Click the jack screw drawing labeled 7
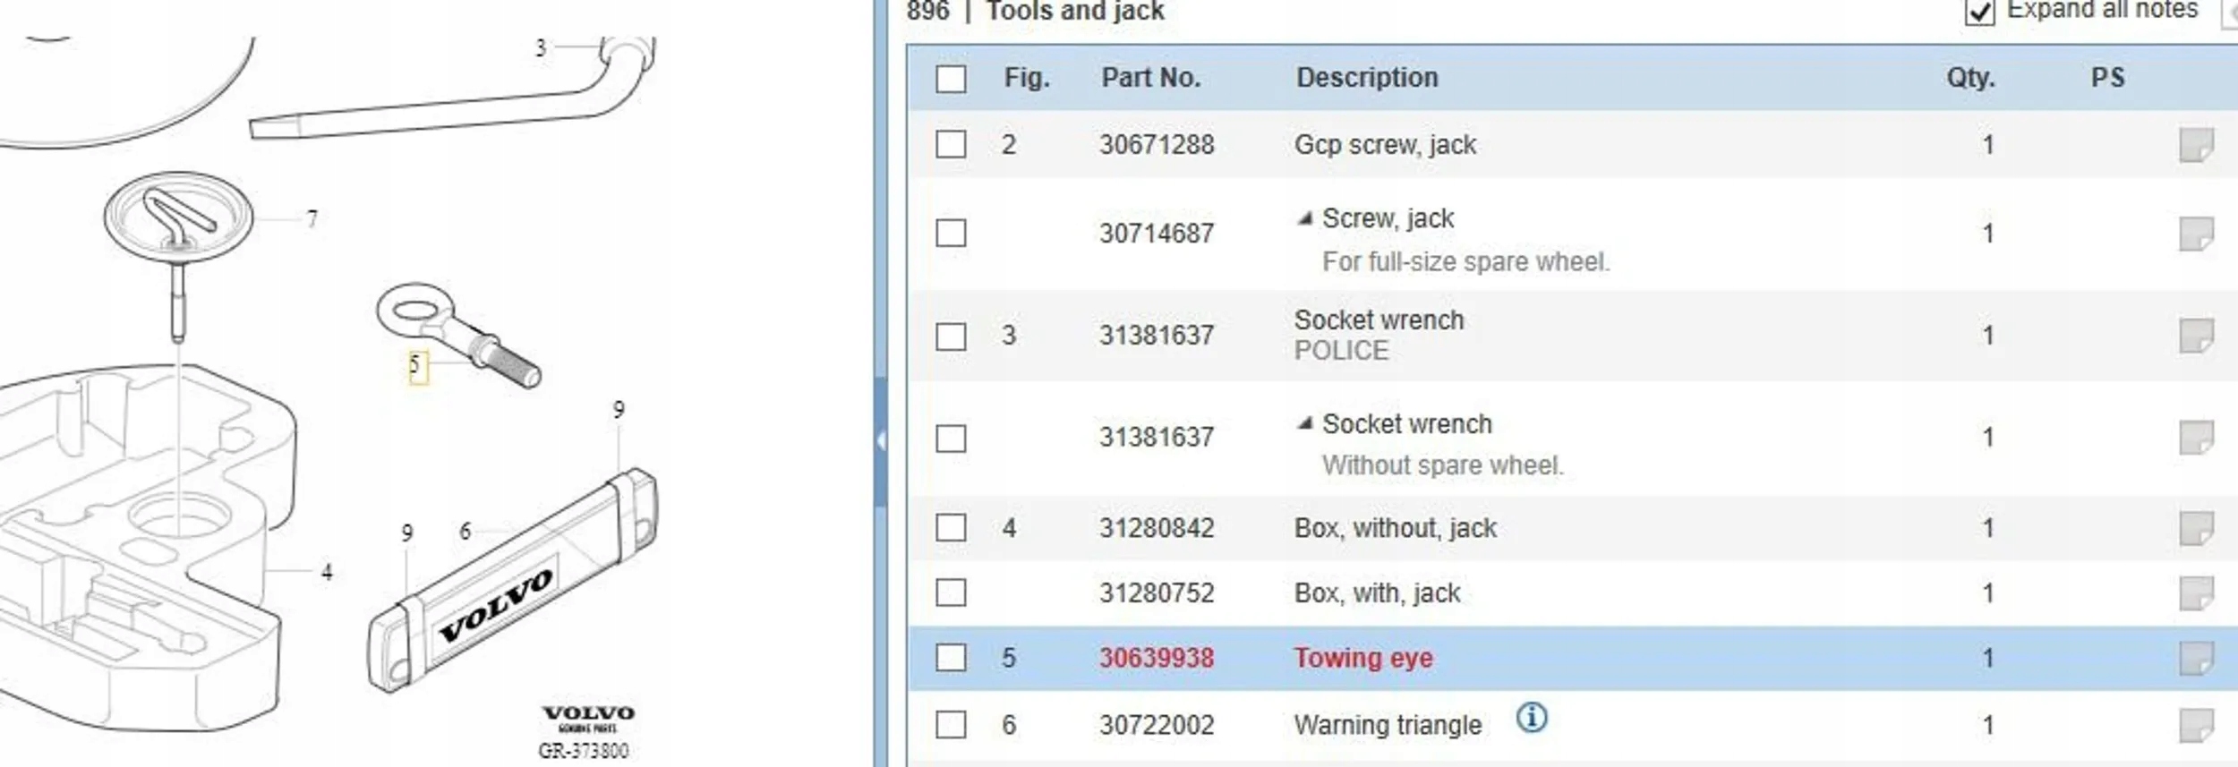 point(179,256)
